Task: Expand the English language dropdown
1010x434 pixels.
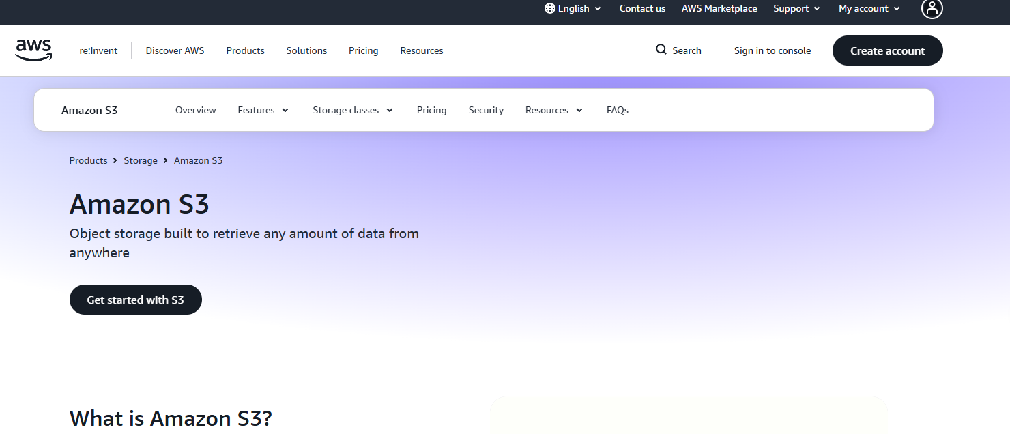Action: [573, 8]
